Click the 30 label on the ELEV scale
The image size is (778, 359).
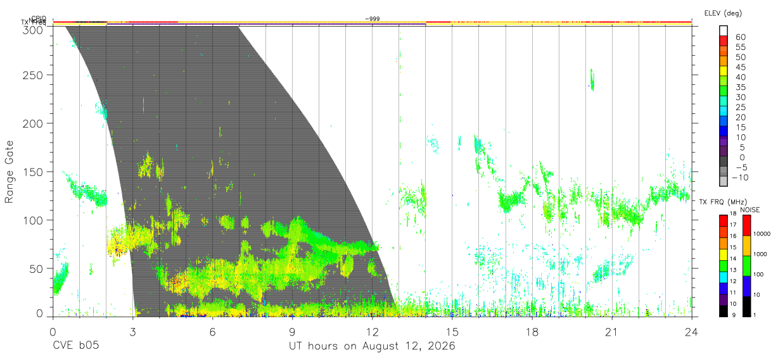pyautogui.click(x=740, y=98)
